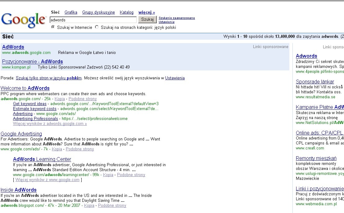
Task: Open Kopia link for adwords.google.com result
Action: [x=60, y=99]
